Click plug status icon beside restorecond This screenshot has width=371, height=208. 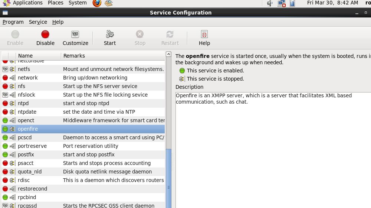[x=12, y=189]
